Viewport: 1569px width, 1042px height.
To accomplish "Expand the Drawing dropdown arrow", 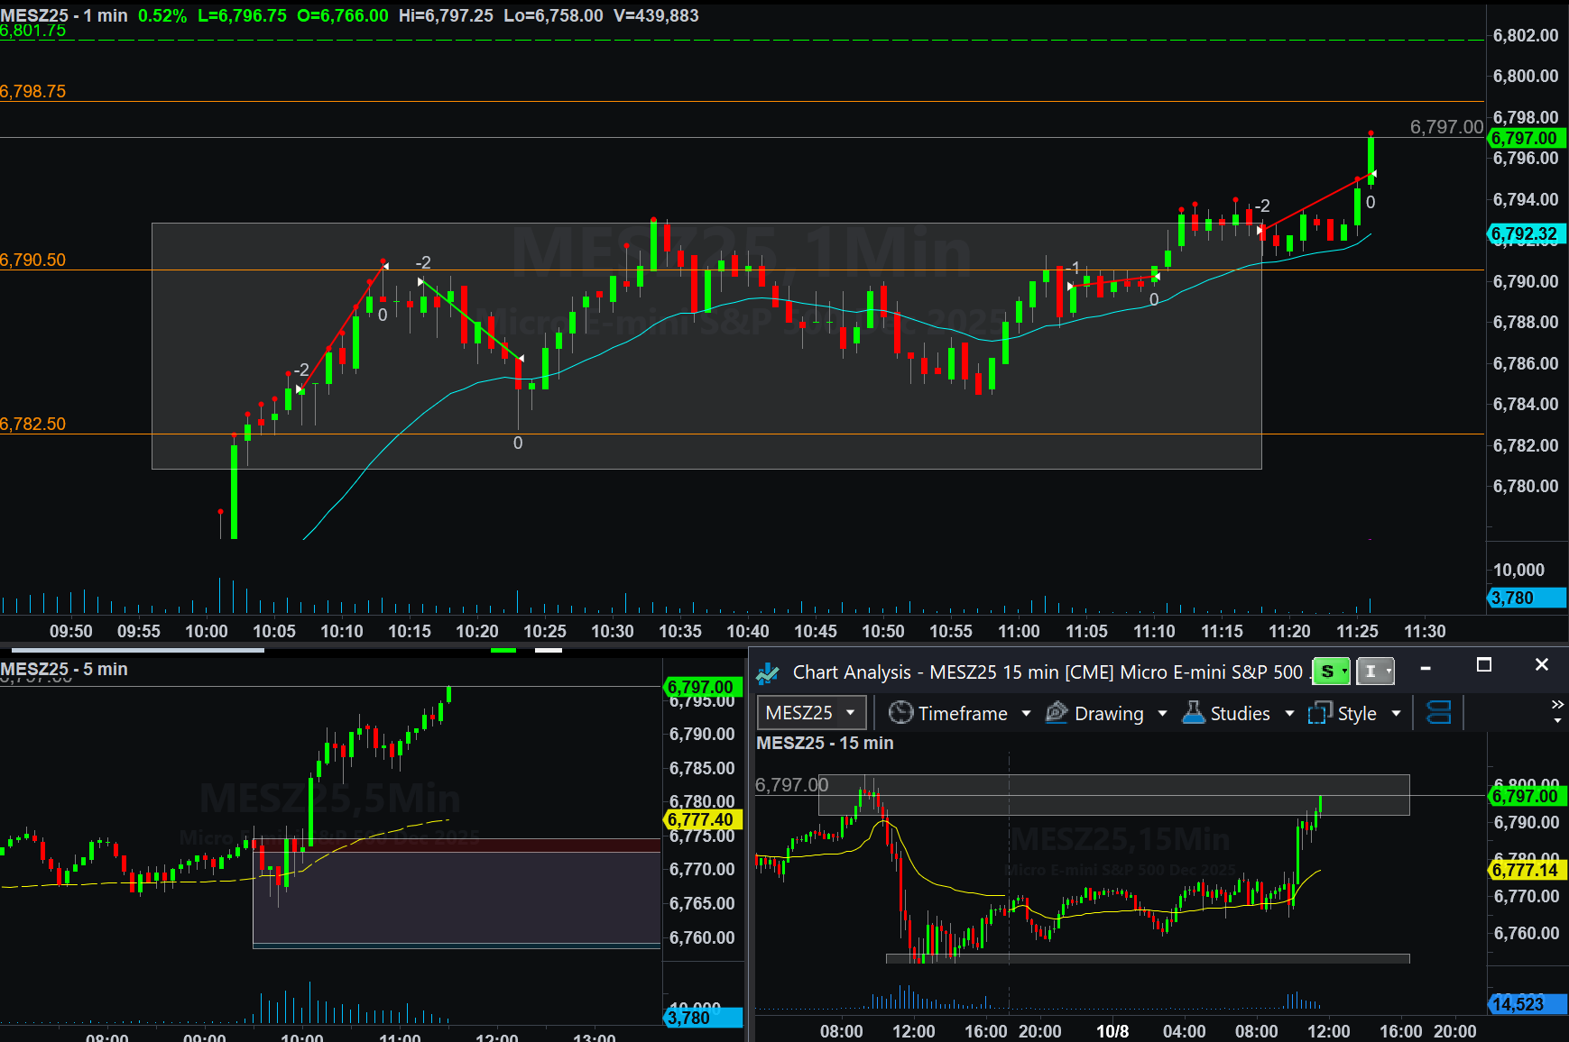I will pos(1162,714).
